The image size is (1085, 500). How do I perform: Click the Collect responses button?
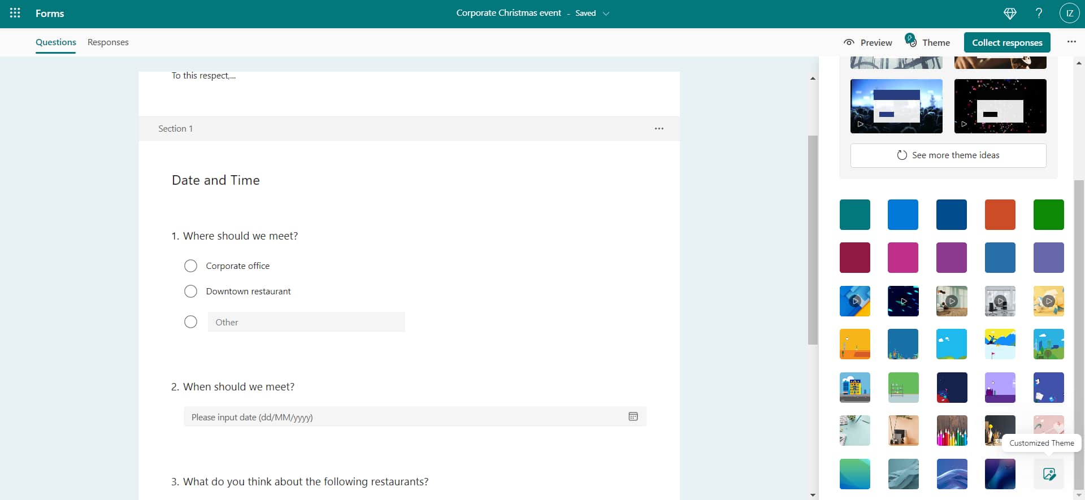1006,43
